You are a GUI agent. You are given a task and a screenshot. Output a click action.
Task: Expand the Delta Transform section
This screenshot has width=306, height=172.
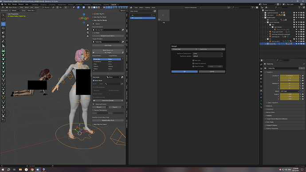click(x=272, y=103)
